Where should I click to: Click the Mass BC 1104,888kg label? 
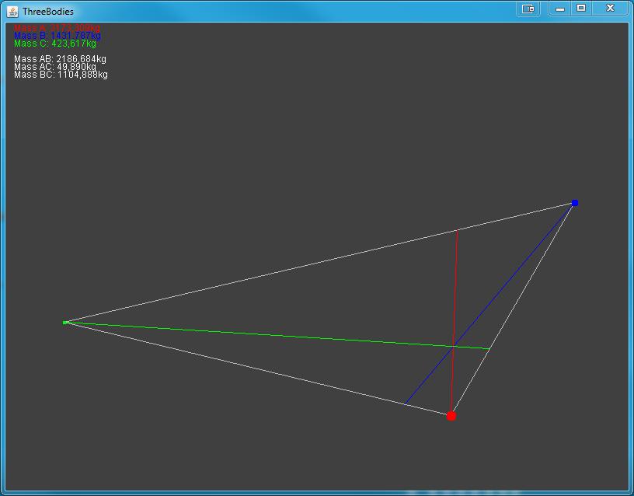tap(61, 75)
